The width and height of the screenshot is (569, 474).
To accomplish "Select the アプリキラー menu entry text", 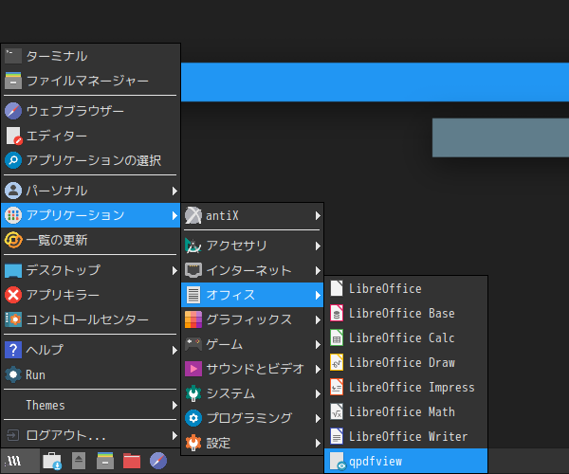I will tap(63, 295).
